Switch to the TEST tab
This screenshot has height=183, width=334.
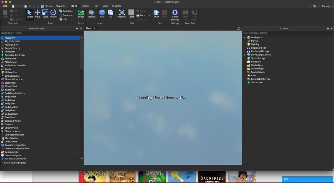(96, 6)
